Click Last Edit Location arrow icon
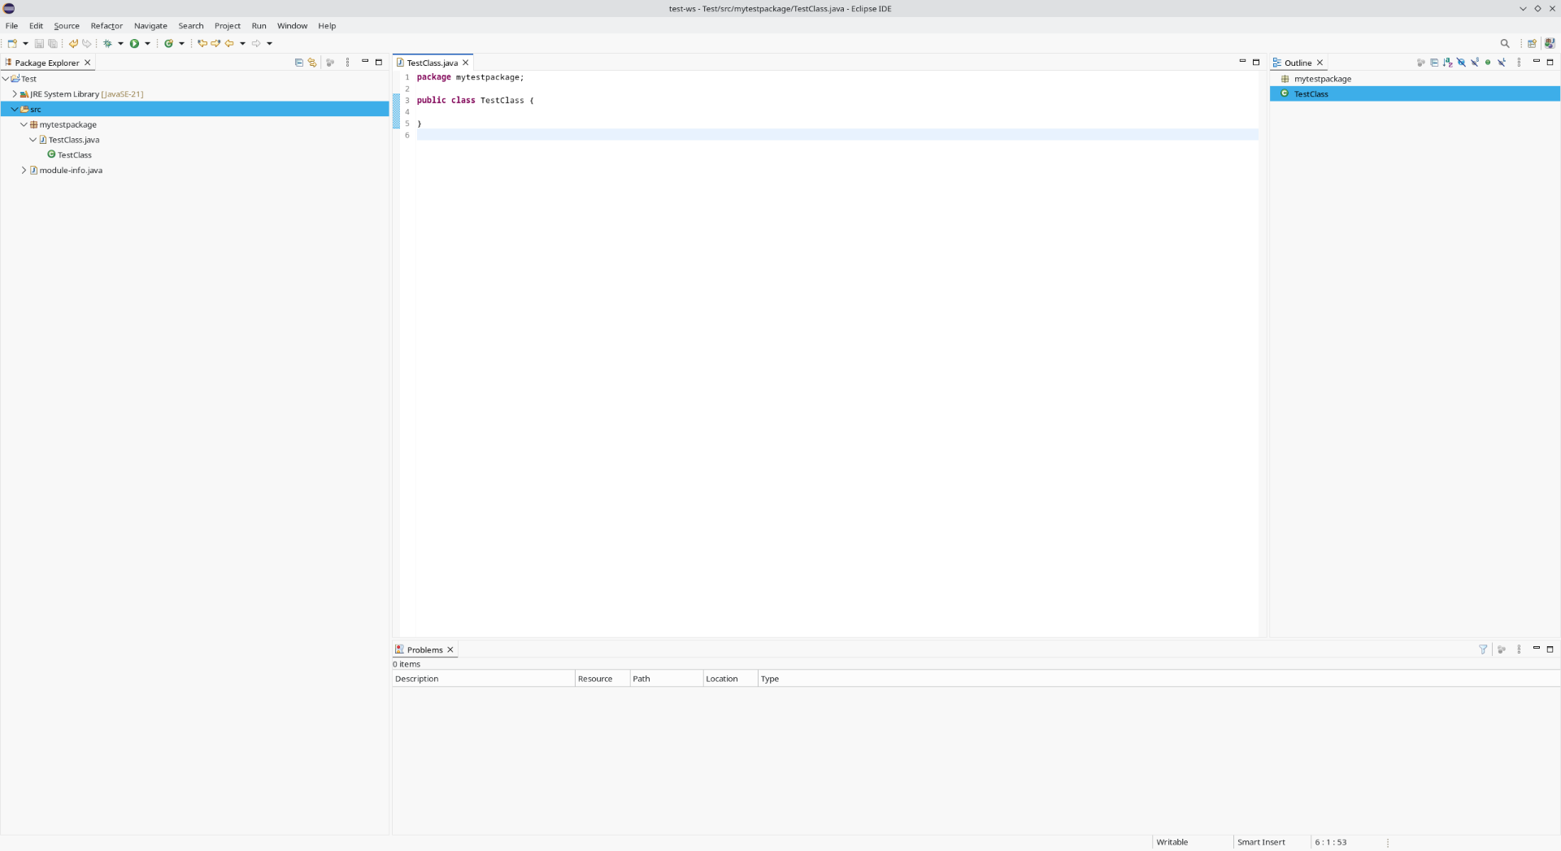The height and width of the screenshot is (851, 1561). 202,44
